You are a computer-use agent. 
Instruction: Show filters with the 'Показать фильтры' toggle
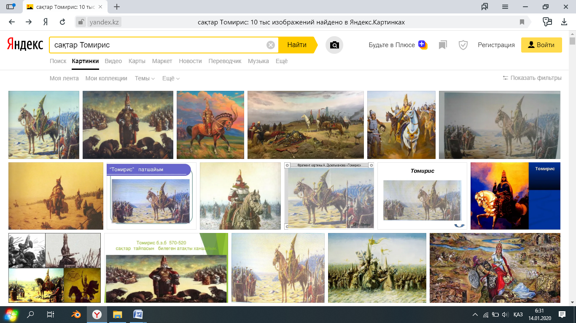pyautogui.click(x=532, y=78)
